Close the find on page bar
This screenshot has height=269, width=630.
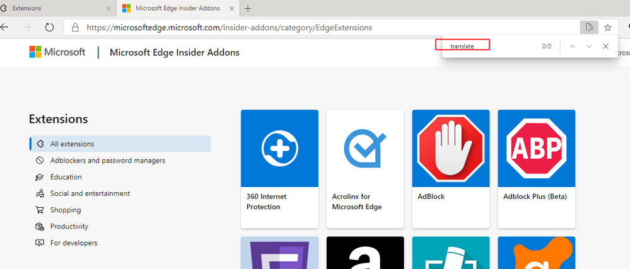[x=606, y=46]
